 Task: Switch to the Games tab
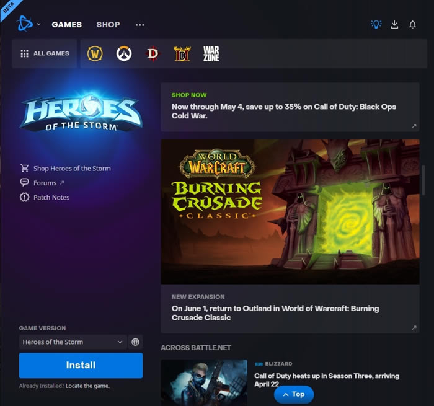pyautogui.click(x=66, y=25)
